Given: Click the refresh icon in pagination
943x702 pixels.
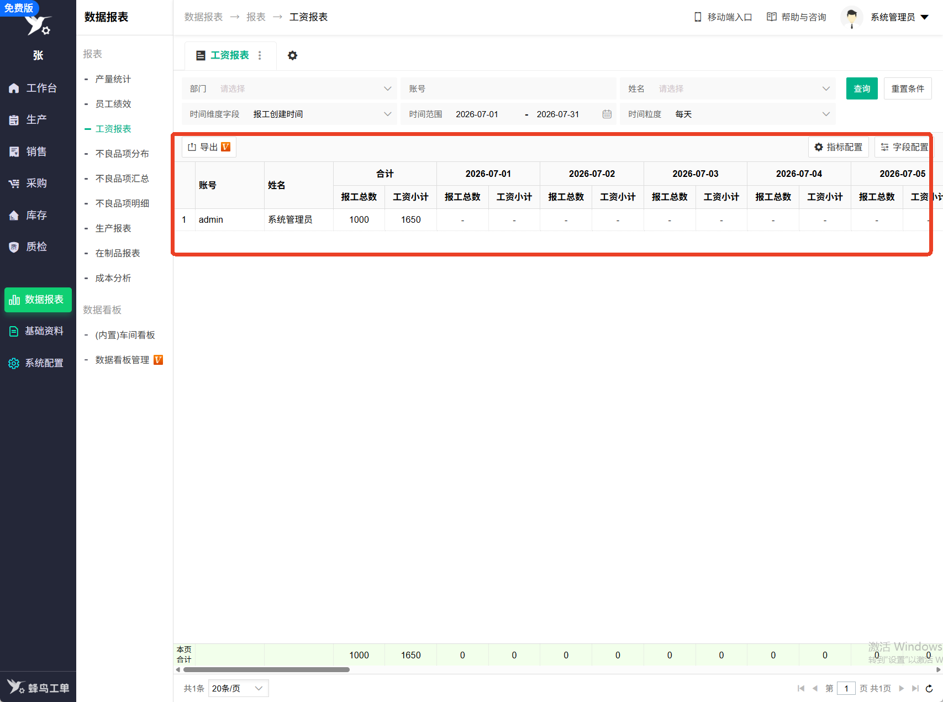Looking at the screenshot, I should (x=929, y=688).
